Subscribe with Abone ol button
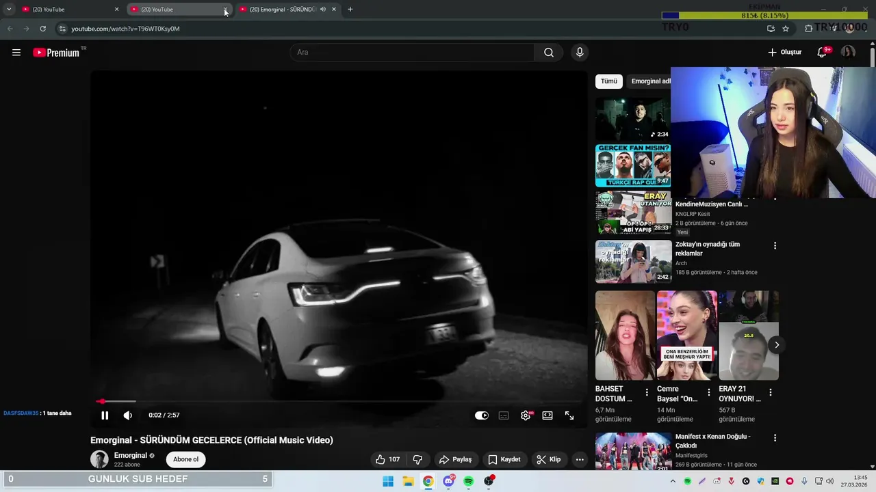876x492 pixels. coord(185,459)
